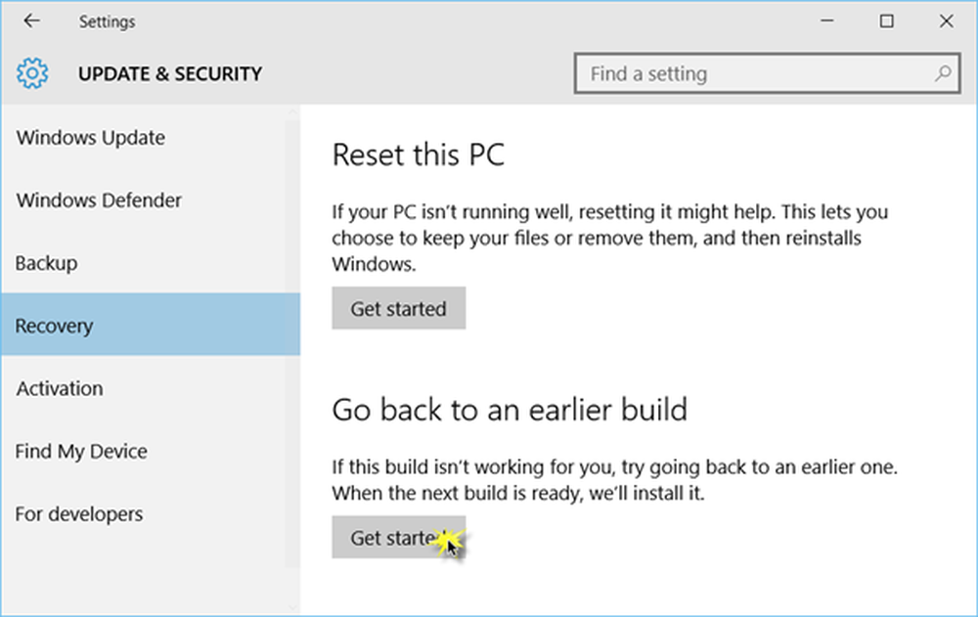Click the sidebar scrollbar down arrow
This screenshot has width=978, height=617.
[292, 607]
